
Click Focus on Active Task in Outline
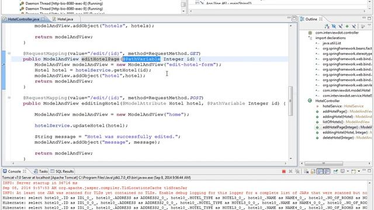coord(363,26)
